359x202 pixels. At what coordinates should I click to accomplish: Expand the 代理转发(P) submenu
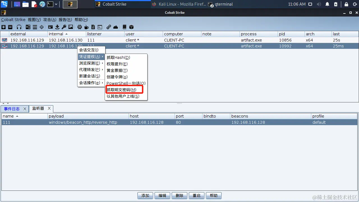pyautogui.click(x=91, y=70)
